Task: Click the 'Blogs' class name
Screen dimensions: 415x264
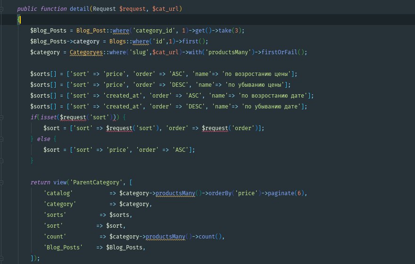Action: (117, 41)
